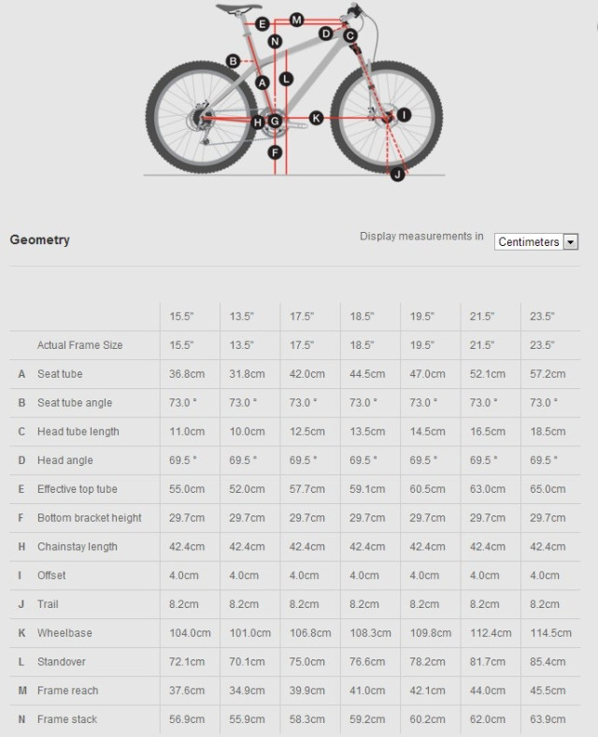Click the J trail marker near front wheel
Viewport: 598px width, 737px height.
click(397, 174)
